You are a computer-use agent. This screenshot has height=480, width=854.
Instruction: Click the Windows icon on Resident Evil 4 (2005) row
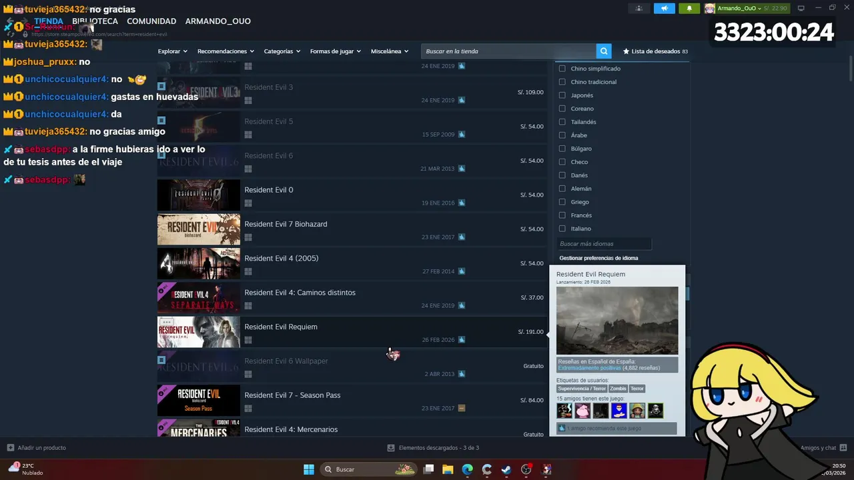pyautogui.click(x=248, y=271)
